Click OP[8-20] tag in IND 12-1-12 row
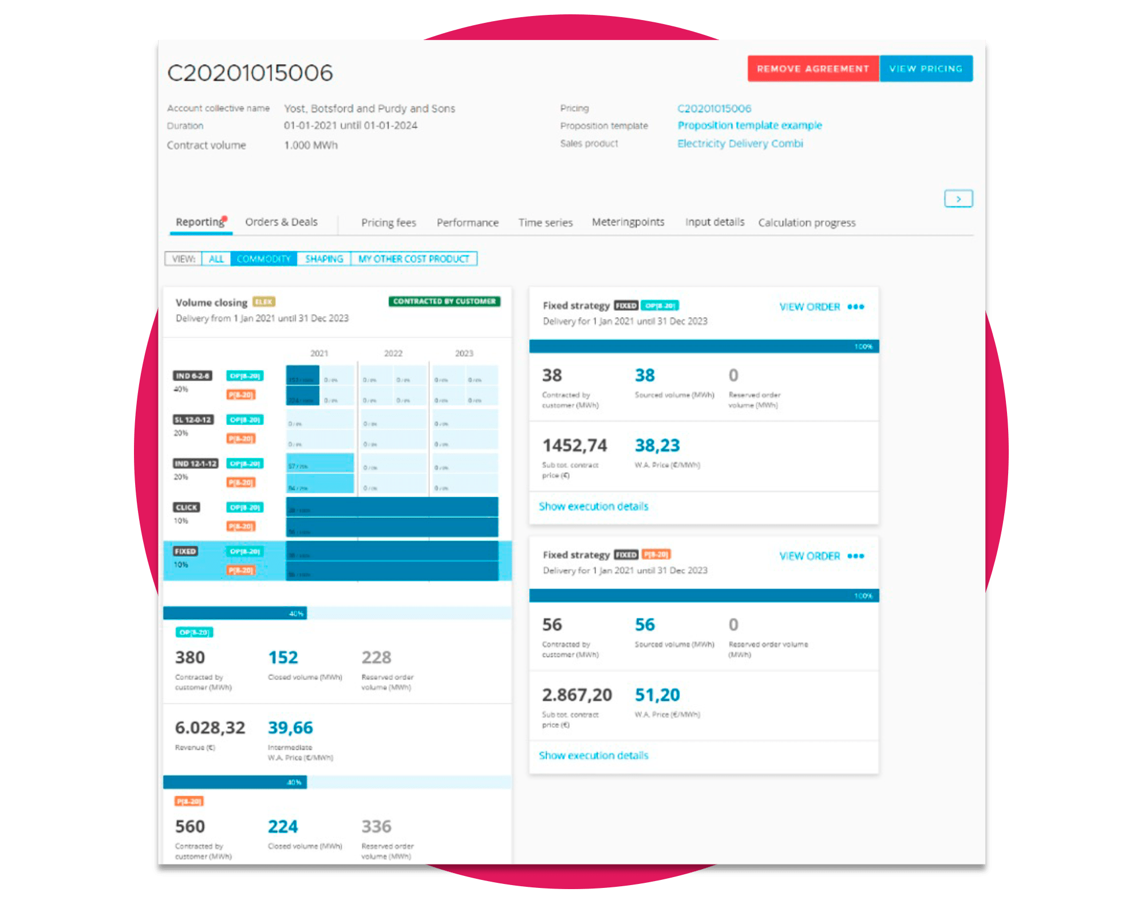 (x=244, y=464)
